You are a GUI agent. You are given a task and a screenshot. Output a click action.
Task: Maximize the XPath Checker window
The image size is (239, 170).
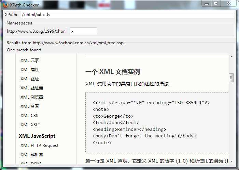click(x=216, y=3)
